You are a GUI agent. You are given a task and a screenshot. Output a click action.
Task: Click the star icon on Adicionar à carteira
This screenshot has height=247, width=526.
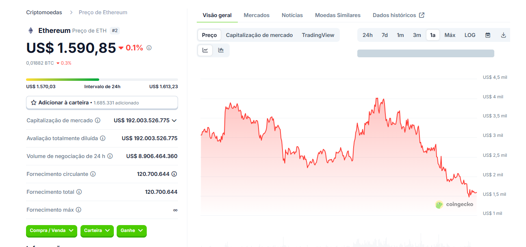(34, 103)
